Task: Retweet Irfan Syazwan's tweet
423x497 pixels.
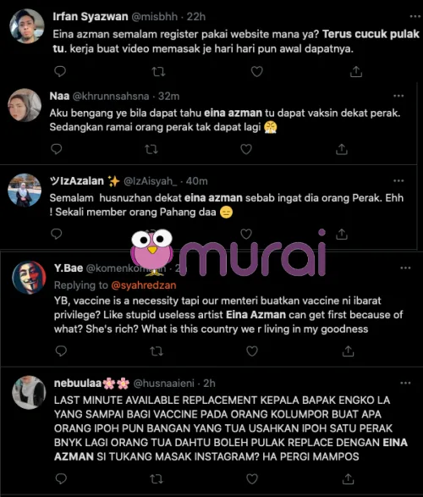Action: point(158,72)
